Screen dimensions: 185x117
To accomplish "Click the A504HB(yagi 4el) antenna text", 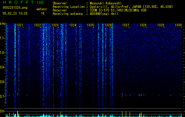I will point(104,14).
